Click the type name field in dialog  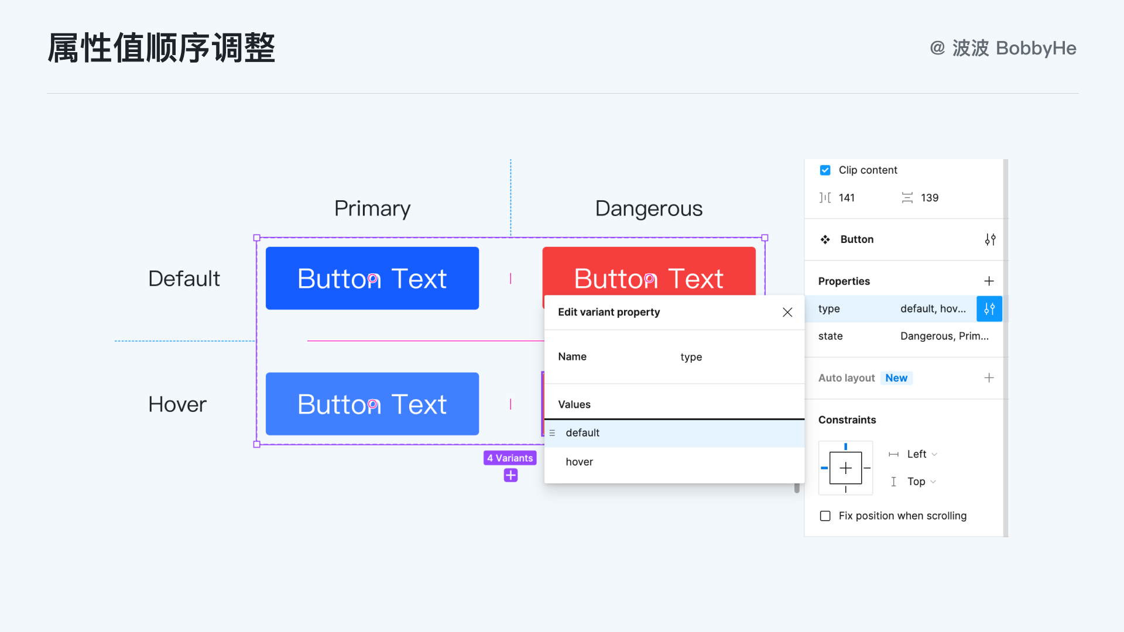click(x=691, y=357)
